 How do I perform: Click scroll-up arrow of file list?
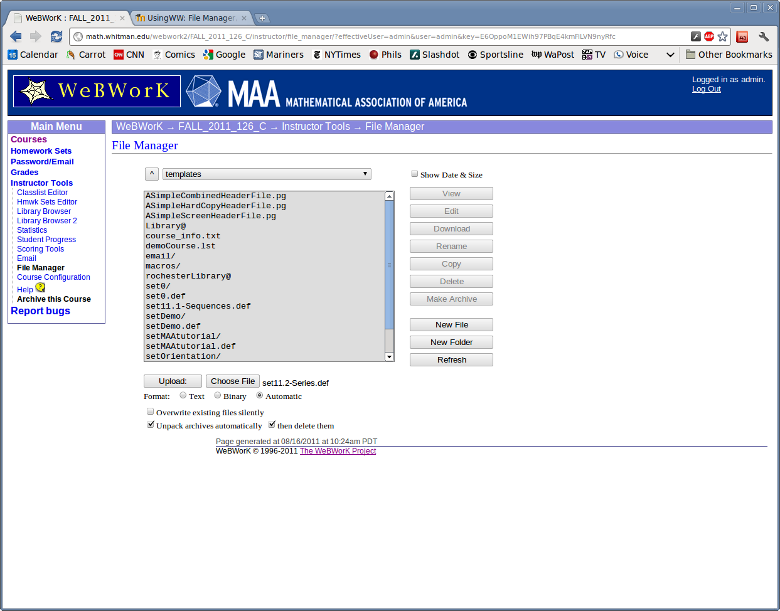389,196
